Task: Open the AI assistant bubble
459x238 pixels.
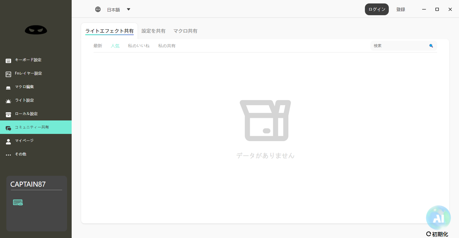Action: [438, 218]
